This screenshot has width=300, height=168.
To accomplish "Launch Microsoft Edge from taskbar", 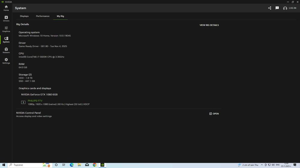I will [x=72, y=165].
